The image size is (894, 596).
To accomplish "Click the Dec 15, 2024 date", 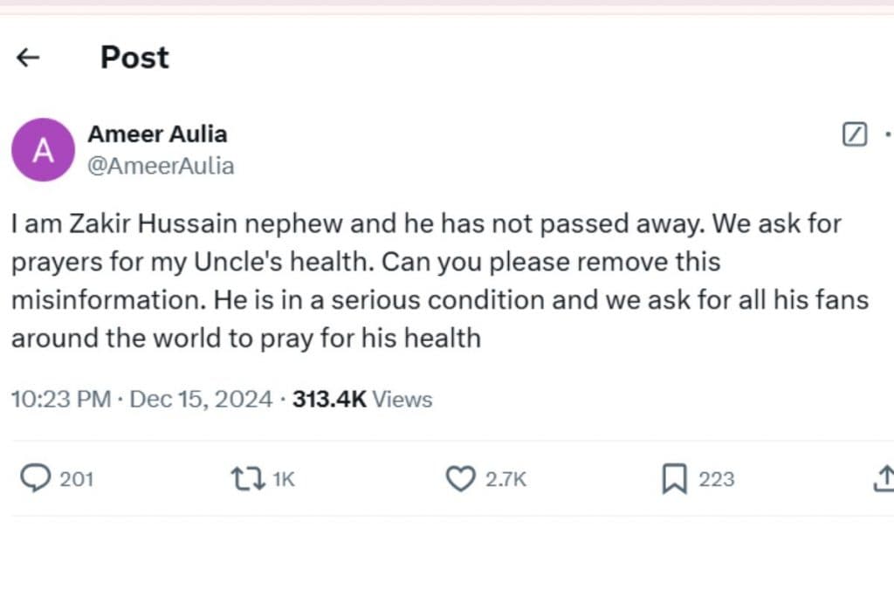I will pyautogui.click(x=201, y=400).
